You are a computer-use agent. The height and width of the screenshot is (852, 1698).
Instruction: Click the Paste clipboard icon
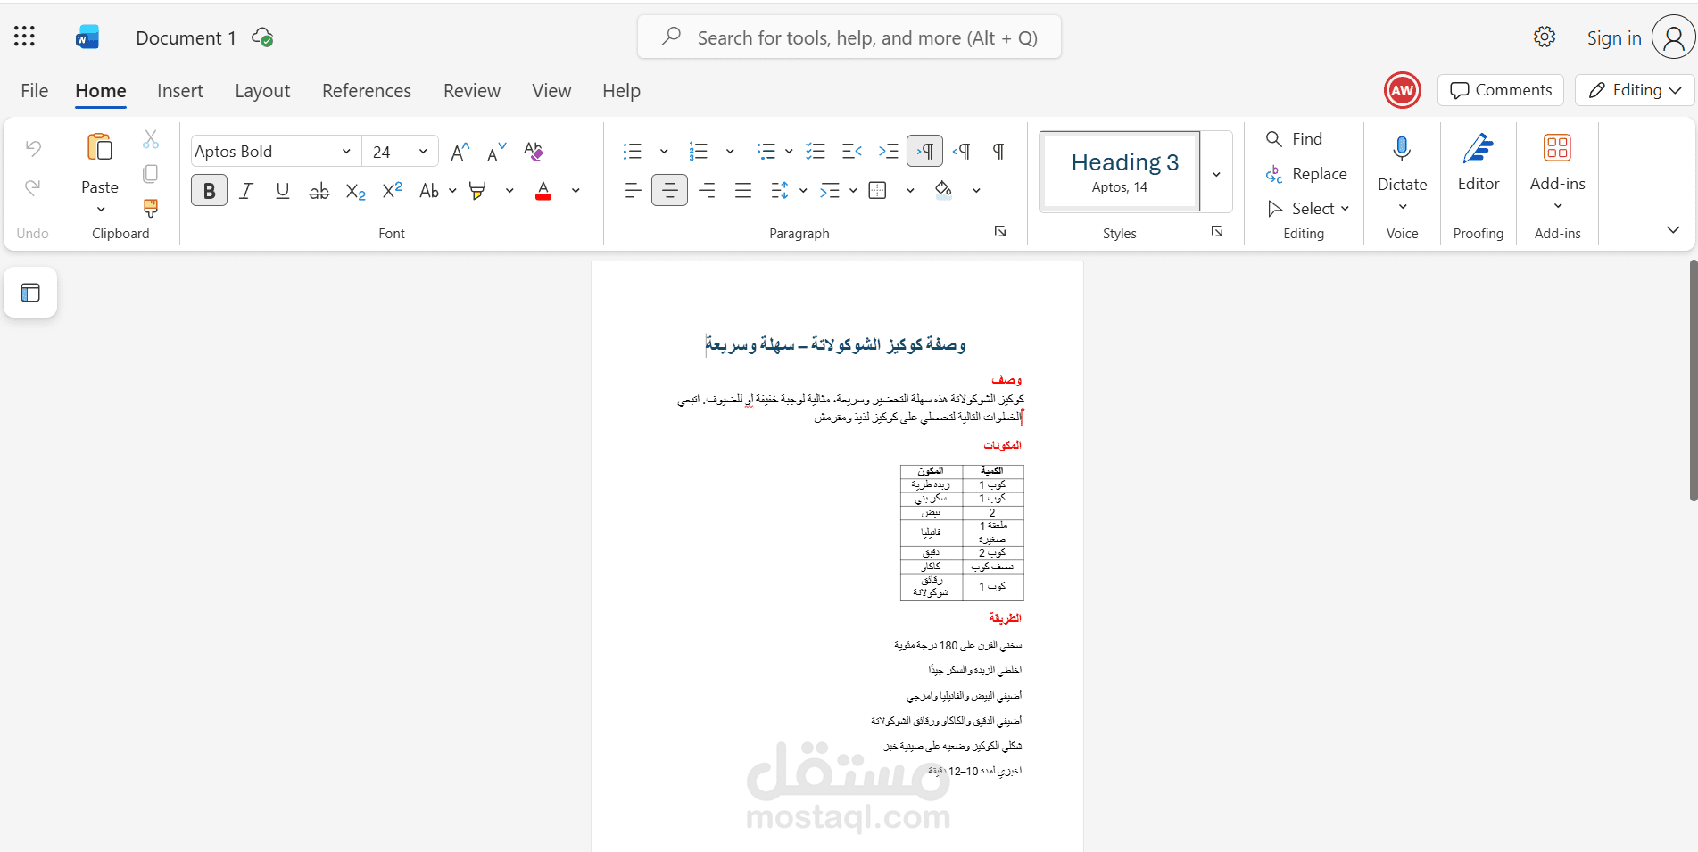point(100,147)
